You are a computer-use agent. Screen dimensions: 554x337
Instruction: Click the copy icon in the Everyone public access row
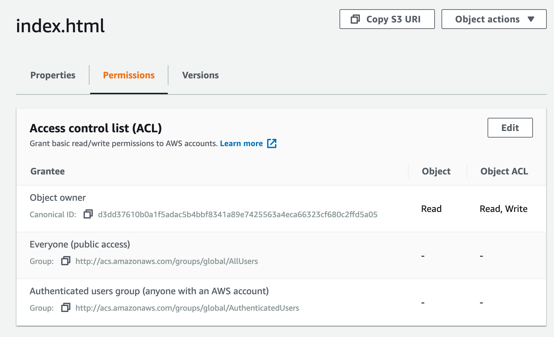click(x=65, y=261)
